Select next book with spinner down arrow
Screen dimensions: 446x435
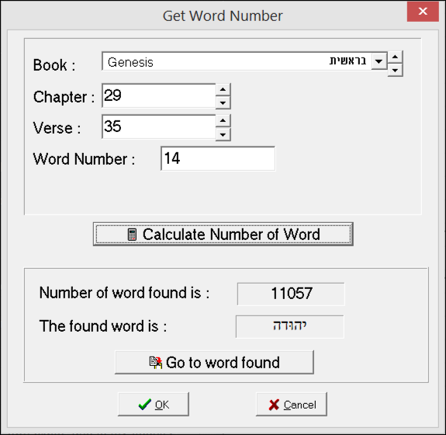395,70
